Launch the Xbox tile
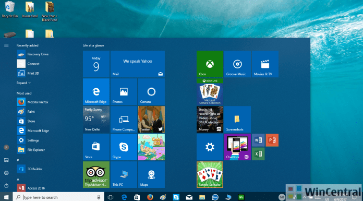Screen dimensions: 363x201 coord(210,64)
